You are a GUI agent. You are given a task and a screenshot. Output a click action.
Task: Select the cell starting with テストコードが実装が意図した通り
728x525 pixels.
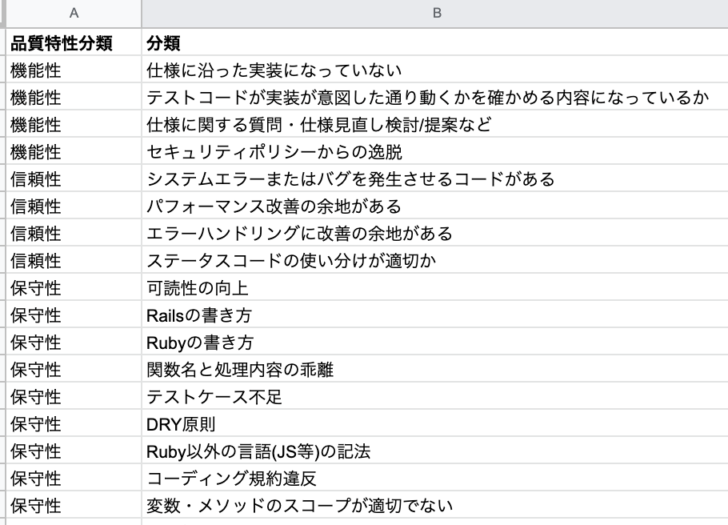pos(435,97)
